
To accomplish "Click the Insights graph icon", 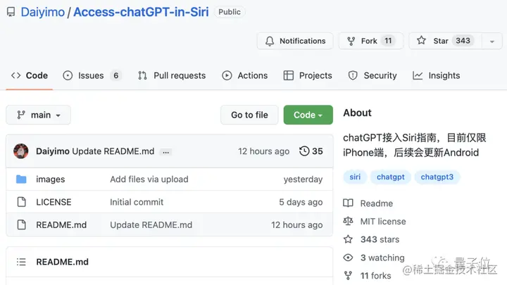I will click(x=418, y=75).
